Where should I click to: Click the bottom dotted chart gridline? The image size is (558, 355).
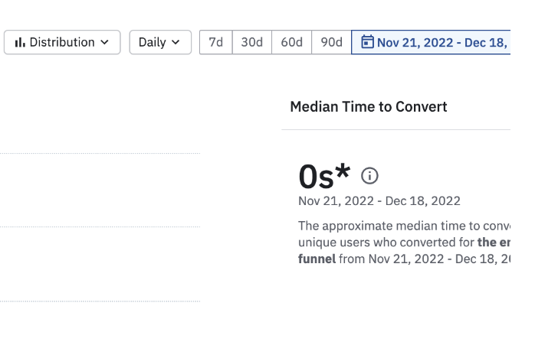point(100,301)
